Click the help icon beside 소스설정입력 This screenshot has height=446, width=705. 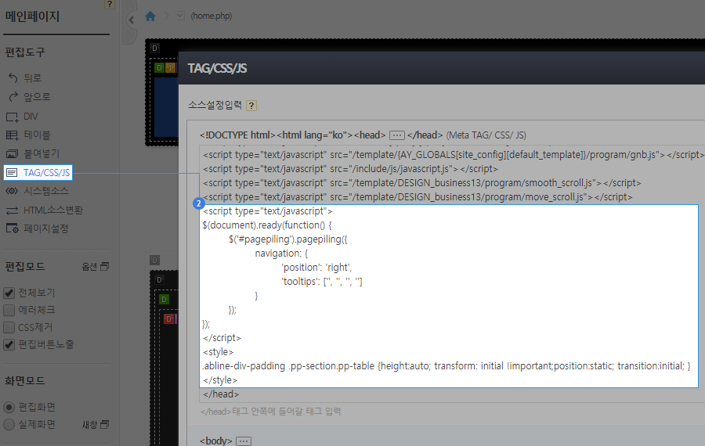[x=251, y=106]
